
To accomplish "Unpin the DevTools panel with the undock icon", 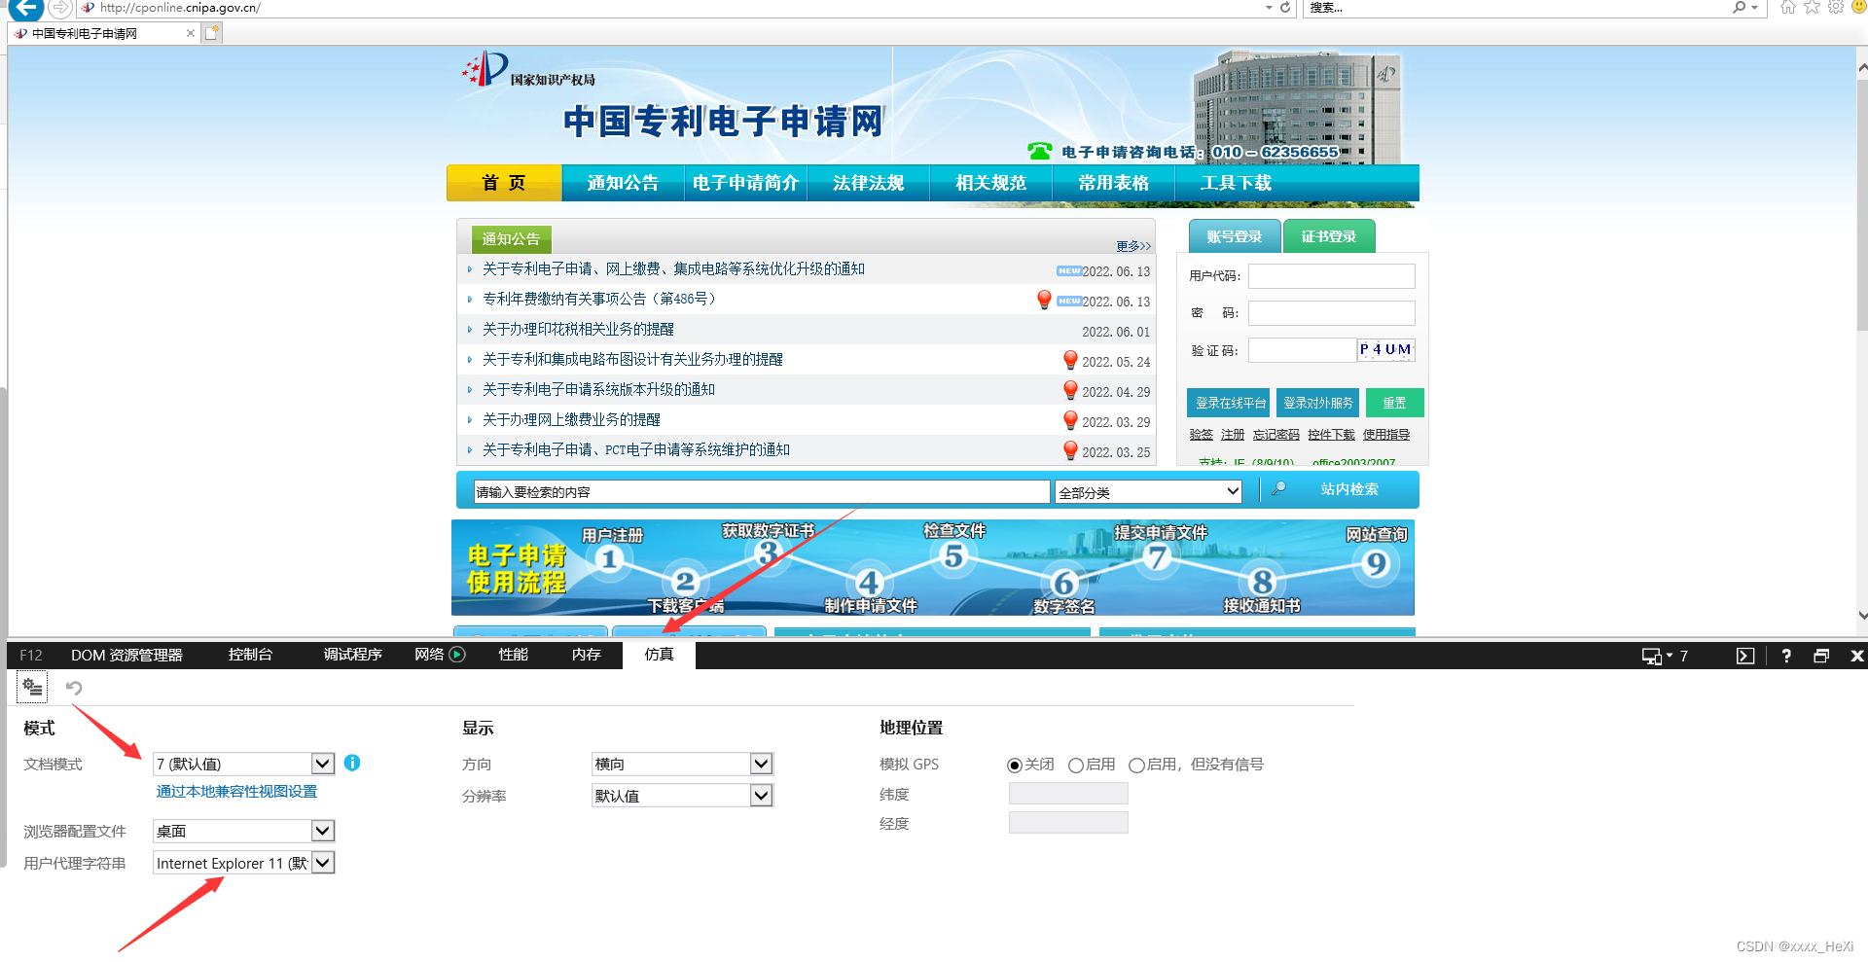I will [1821, 656].
